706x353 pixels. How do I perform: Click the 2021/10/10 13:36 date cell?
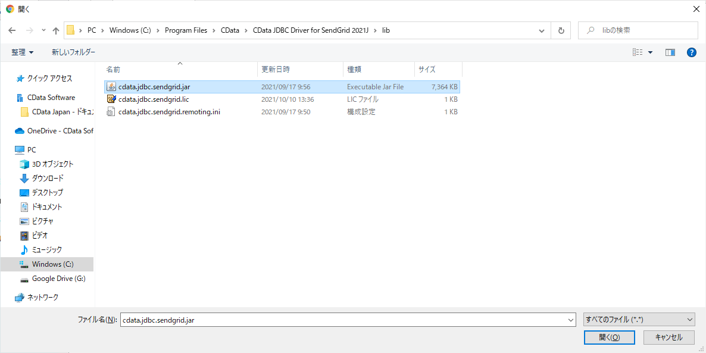(x=288, y=99)
